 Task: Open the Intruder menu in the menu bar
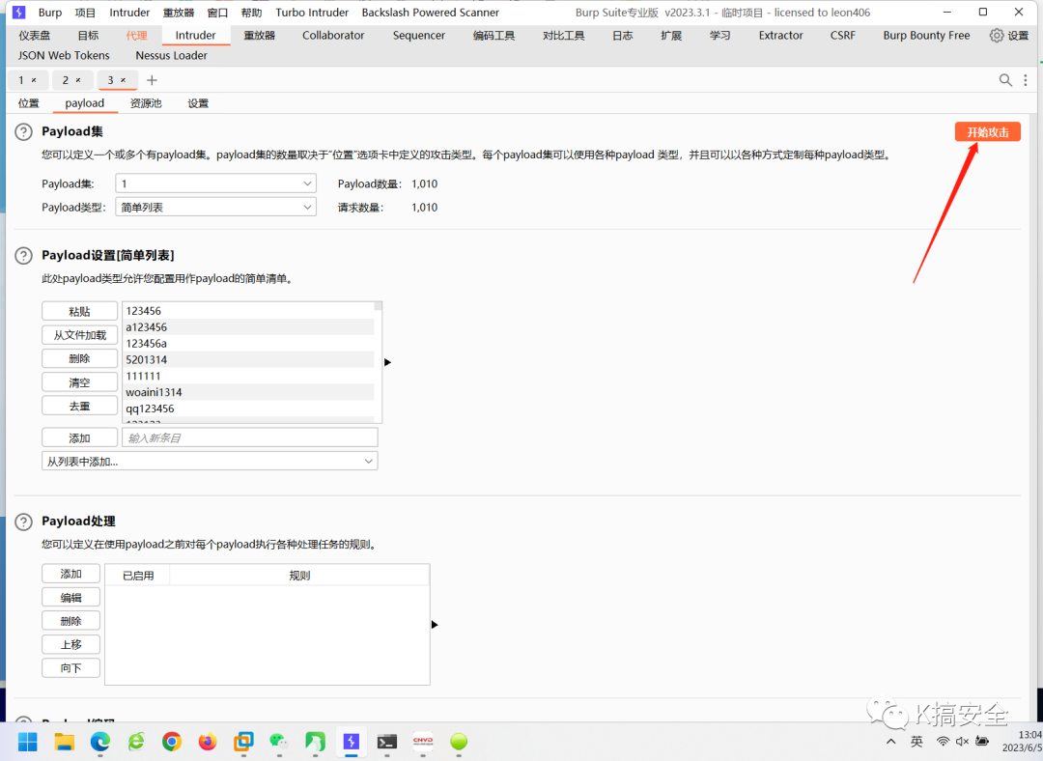point(129,12)
